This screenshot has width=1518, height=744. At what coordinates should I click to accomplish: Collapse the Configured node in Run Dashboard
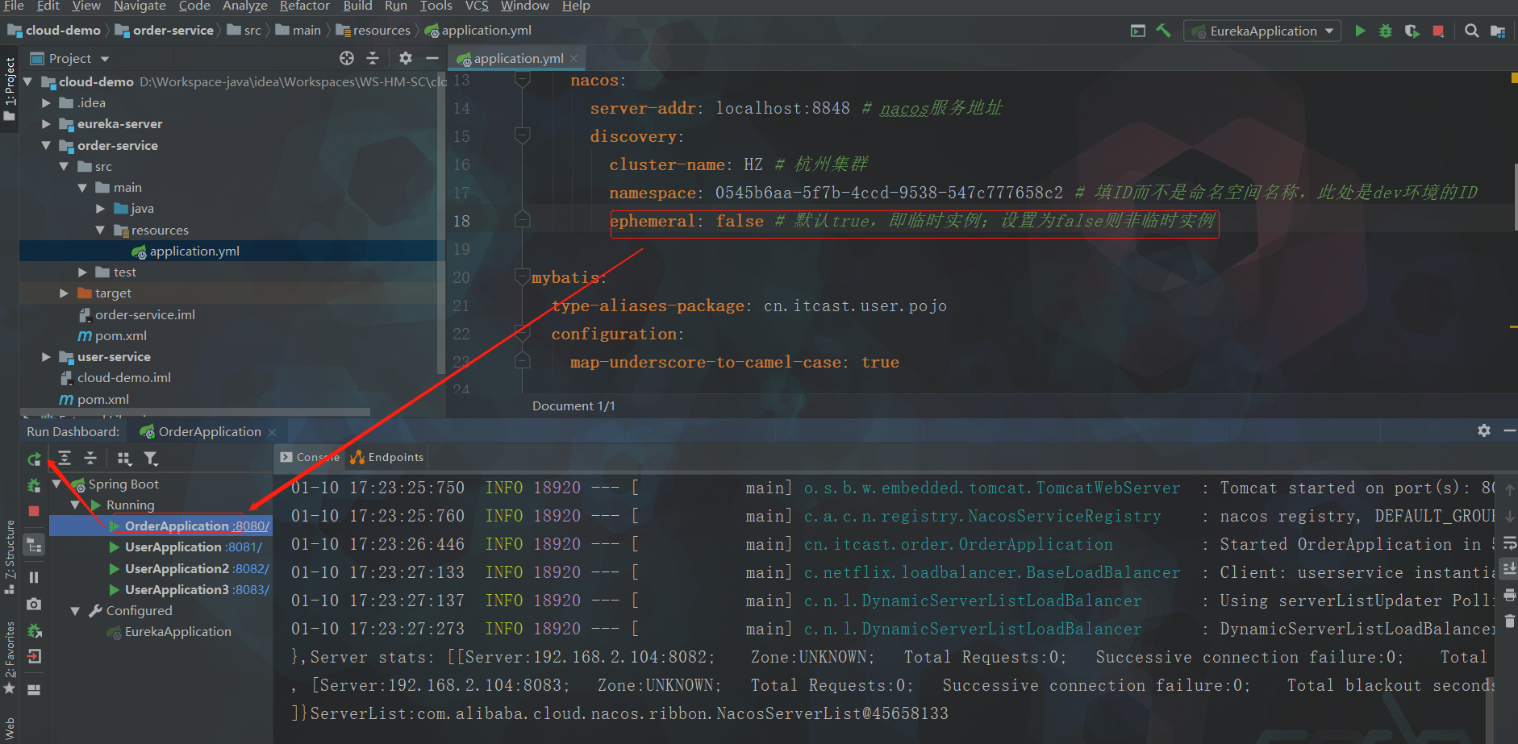pos(75,611)
